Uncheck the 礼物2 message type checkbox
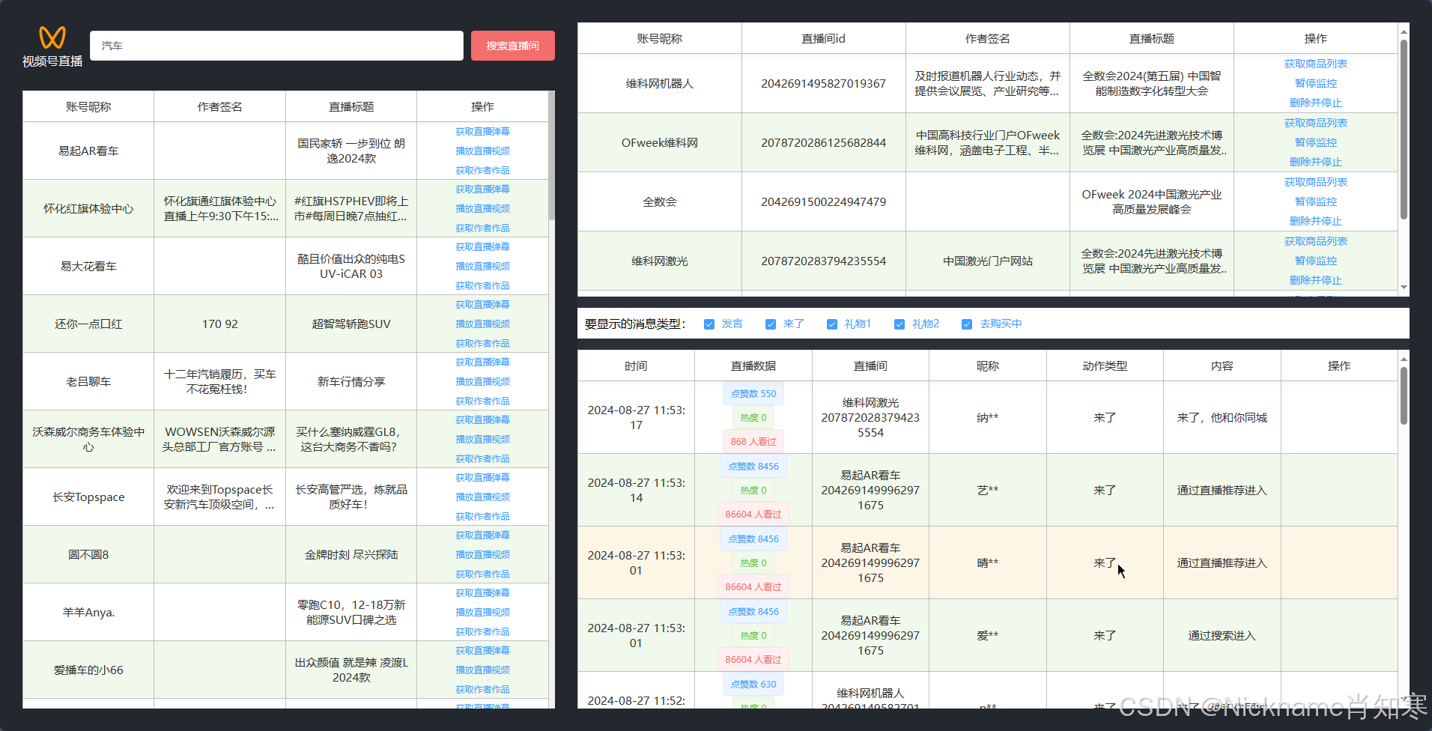The image size is (1432, 731). (x=899, y=324)
